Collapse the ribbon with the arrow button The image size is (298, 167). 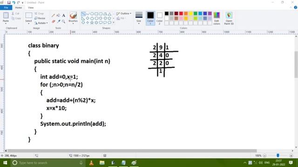[x=291, y=7]
